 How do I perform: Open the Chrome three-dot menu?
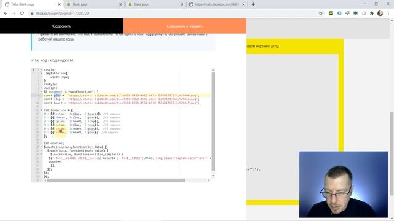pyautogui.click(x=388, y=14)
